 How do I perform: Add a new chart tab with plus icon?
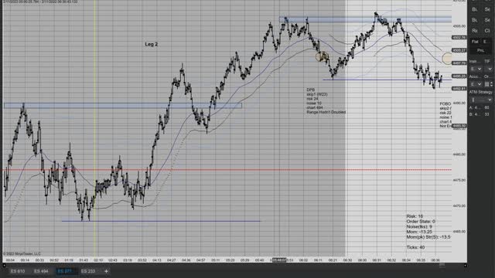tap(106, 271)
